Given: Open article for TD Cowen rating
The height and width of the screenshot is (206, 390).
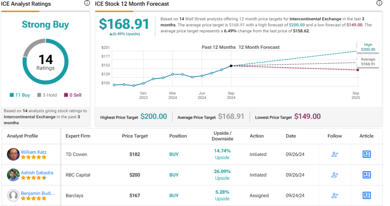Looking at the screenshot, I should (x=366, y=154).
